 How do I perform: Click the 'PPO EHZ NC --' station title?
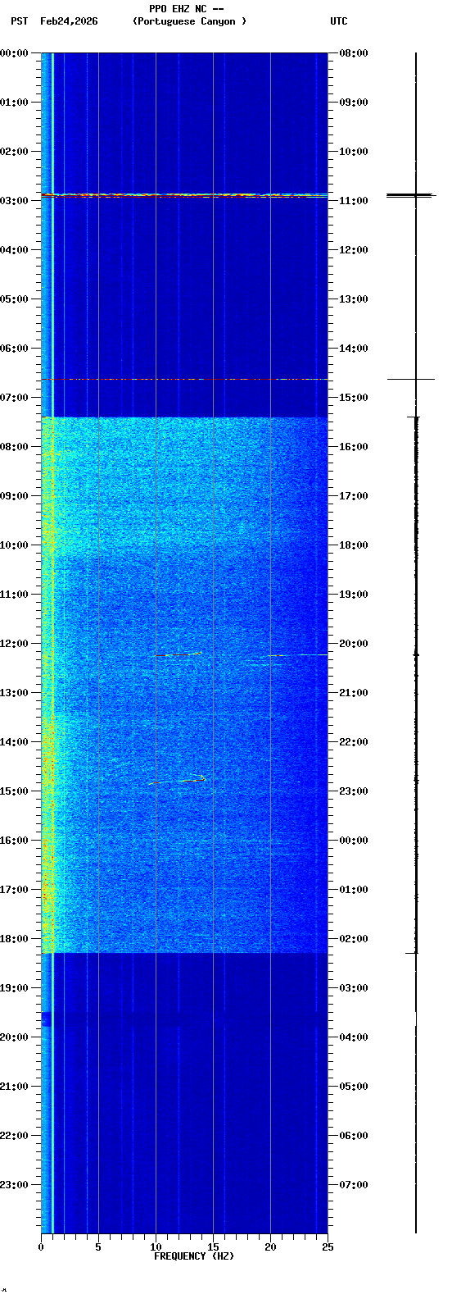pos(187,9)
